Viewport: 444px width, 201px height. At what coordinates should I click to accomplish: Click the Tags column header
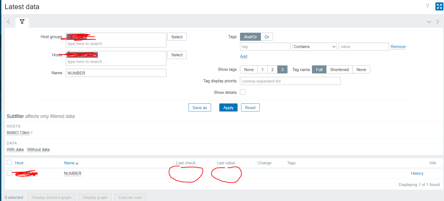pyautogui.click(x=291, y=163)
